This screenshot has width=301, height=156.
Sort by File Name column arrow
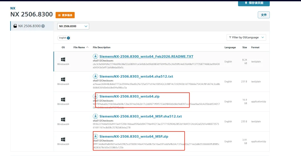tap(87, 47)
